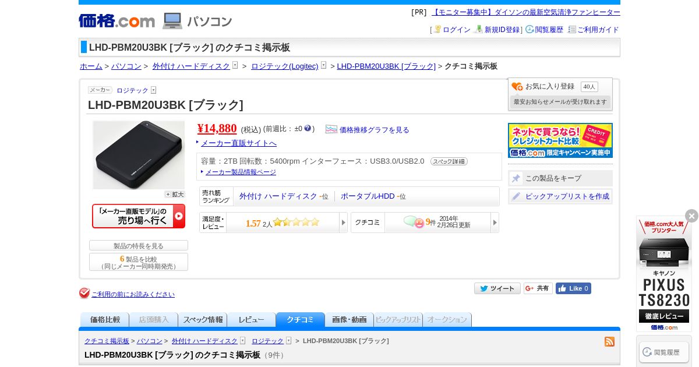Click the Google+ 共有 button

538,288
